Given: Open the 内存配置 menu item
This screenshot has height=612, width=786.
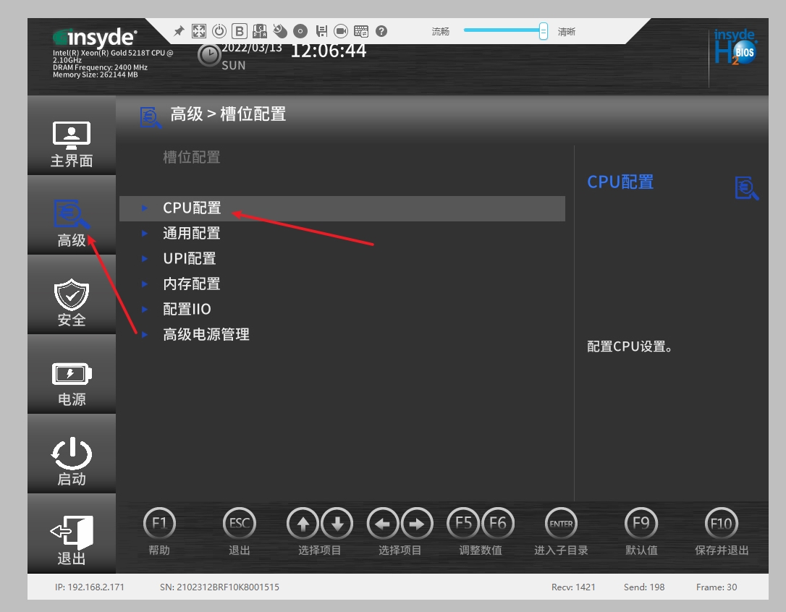Looking at the screenshot, I should click(x=191, y=284).
